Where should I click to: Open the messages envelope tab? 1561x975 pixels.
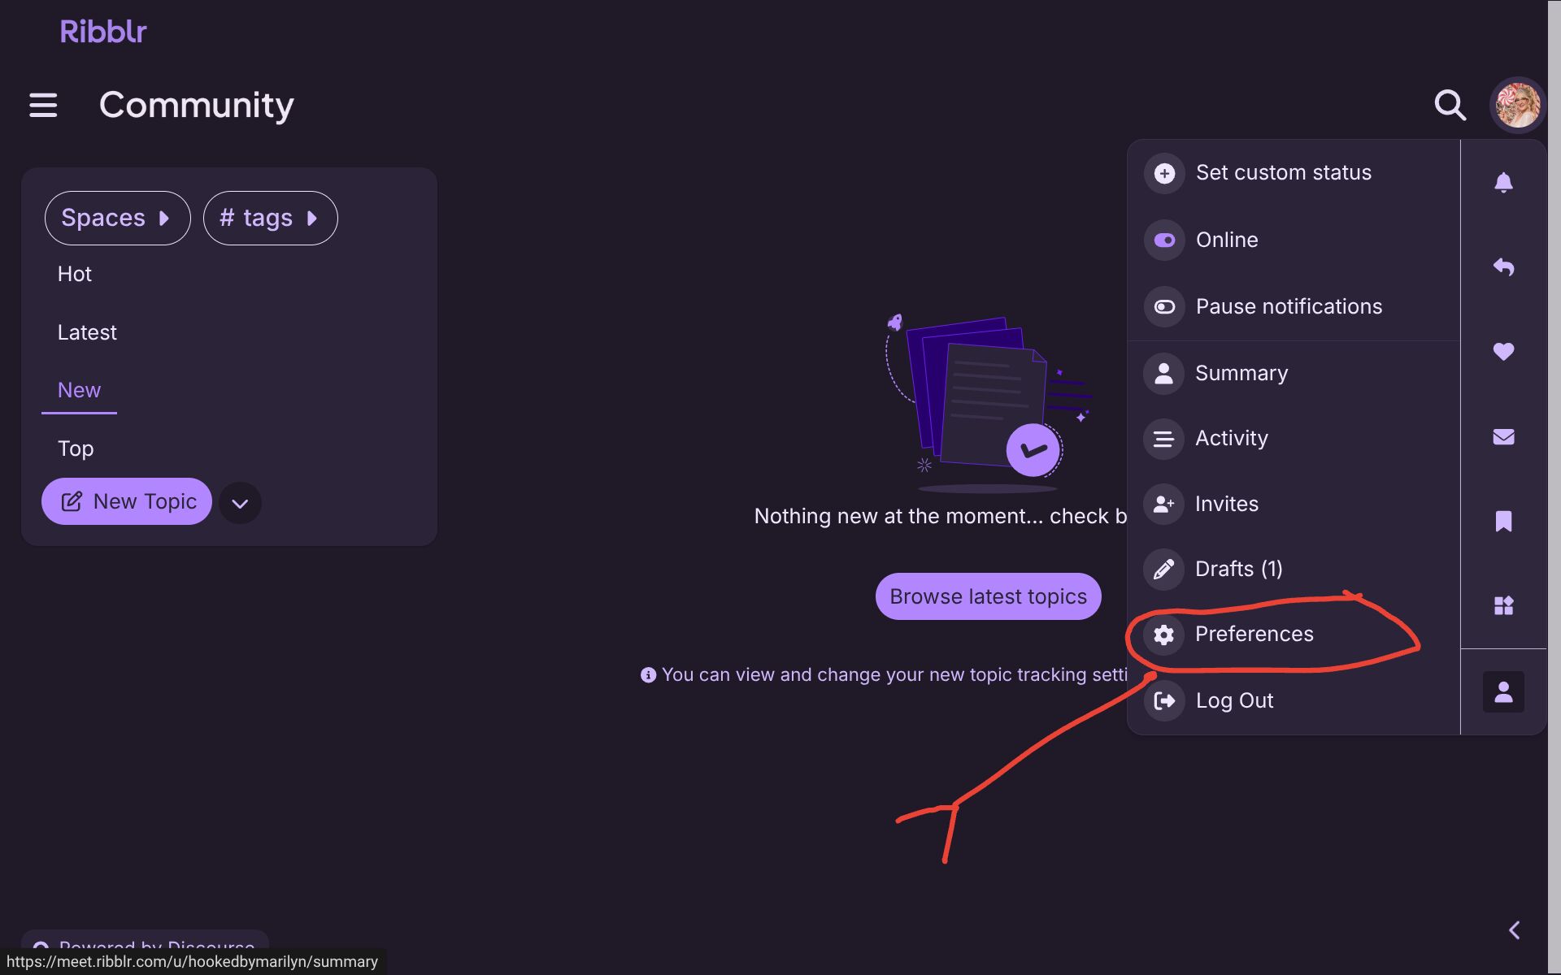tap(1503, 437)
